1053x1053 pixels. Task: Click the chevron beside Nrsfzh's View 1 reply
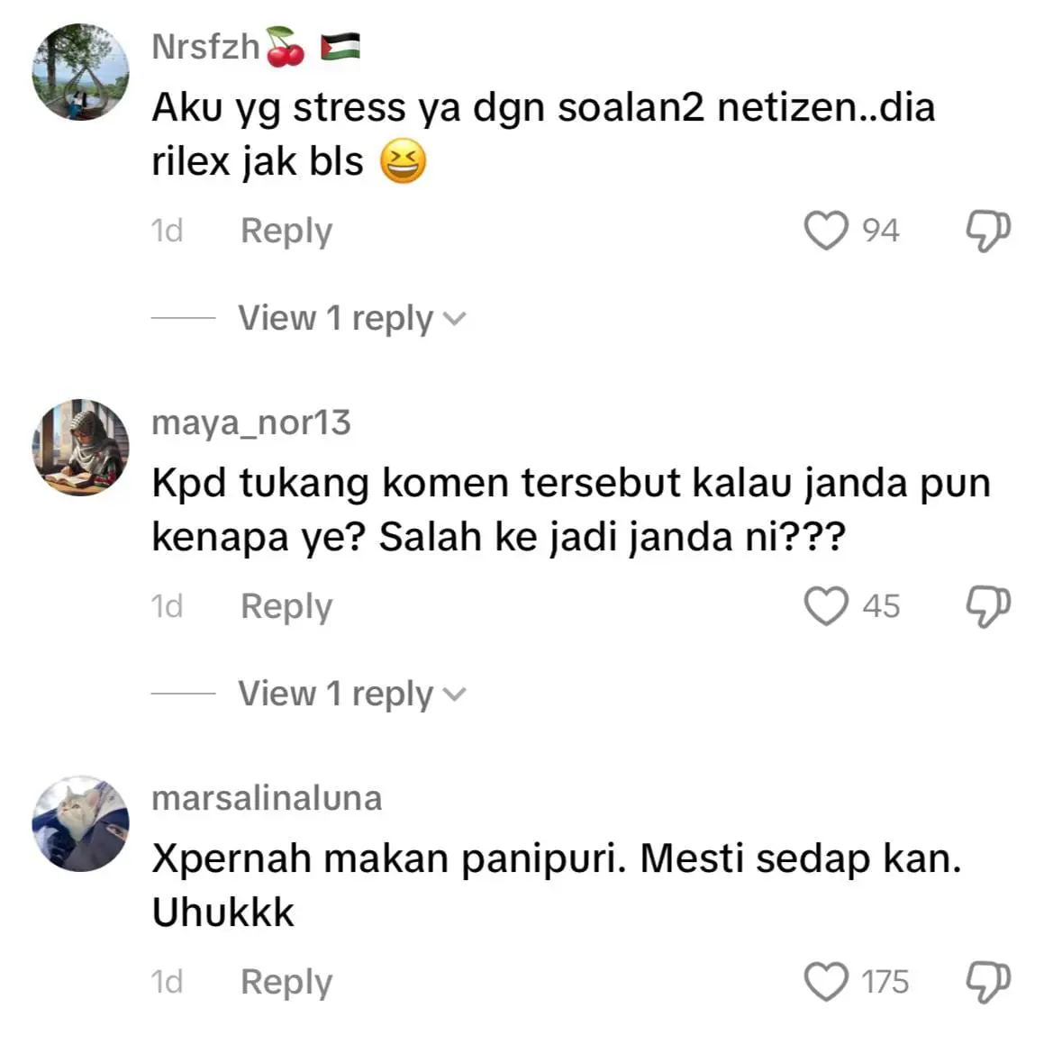[x=455, y=319]
